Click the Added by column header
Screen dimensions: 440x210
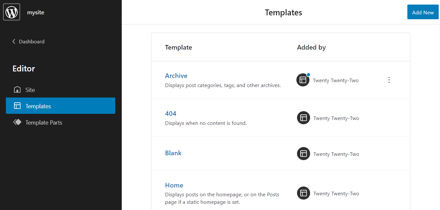coord(311,47)
